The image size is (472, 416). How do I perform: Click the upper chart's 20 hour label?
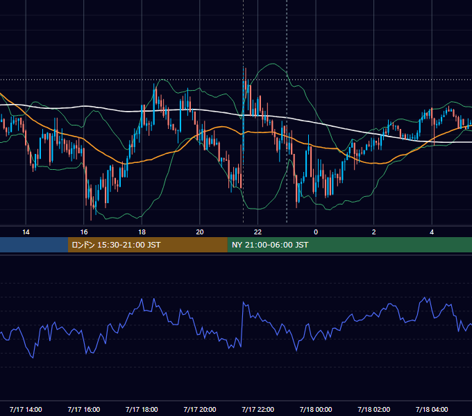pos(200,232)
